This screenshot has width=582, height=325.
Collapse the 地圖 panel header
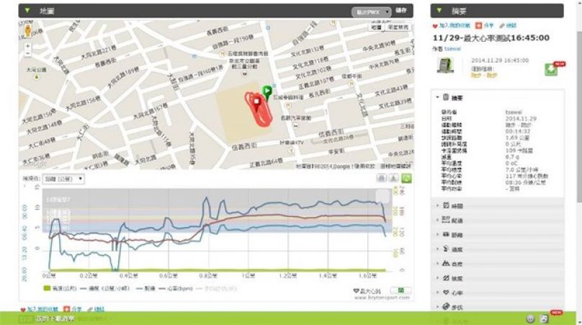click(27, 11)
